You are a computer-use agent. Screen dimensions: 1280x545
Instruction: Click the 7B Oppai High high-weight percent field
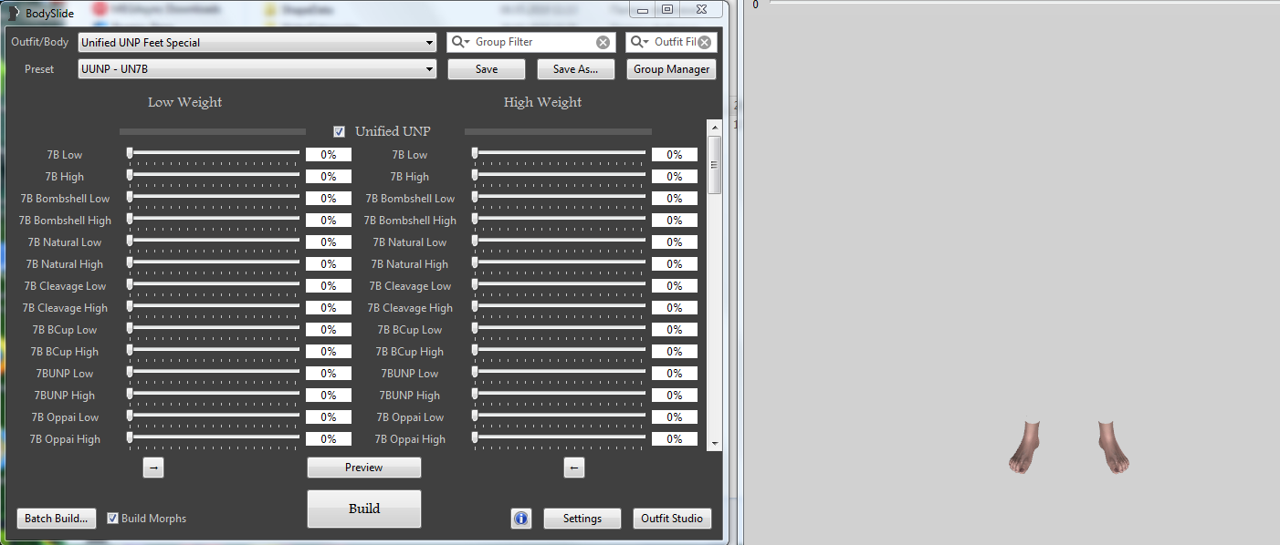click(x=674, y=439)
